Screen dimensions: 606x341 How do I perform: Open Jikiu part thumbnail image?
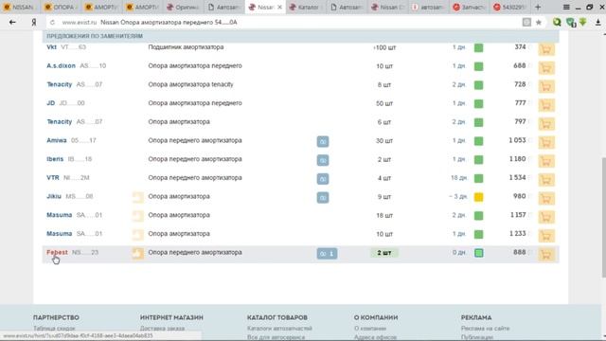137,197
